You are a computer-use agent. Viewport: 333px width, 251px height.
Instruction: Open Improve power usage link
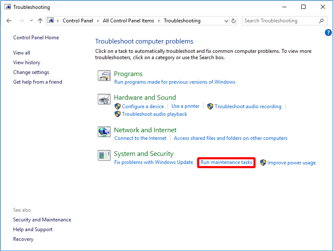[292, 163]
